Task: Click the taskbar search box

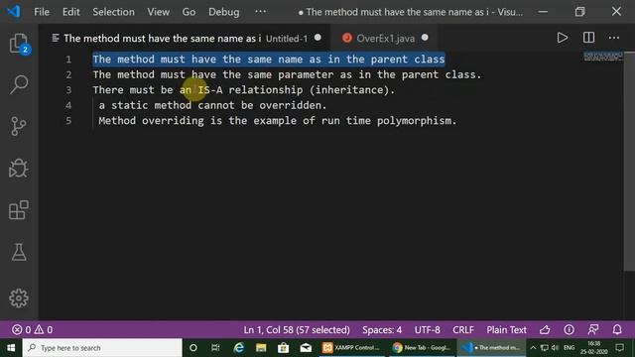Action: click(102, 348)
